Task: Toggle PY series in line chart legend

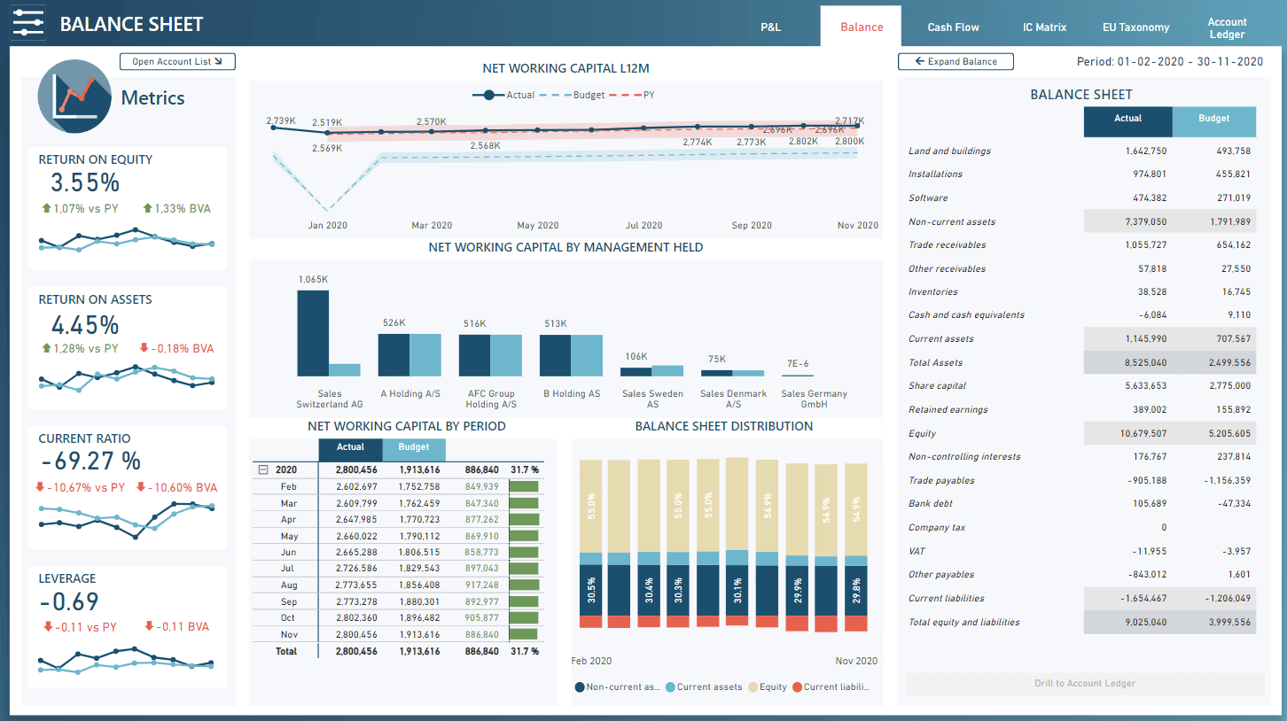Action: [x=624, y=95]
